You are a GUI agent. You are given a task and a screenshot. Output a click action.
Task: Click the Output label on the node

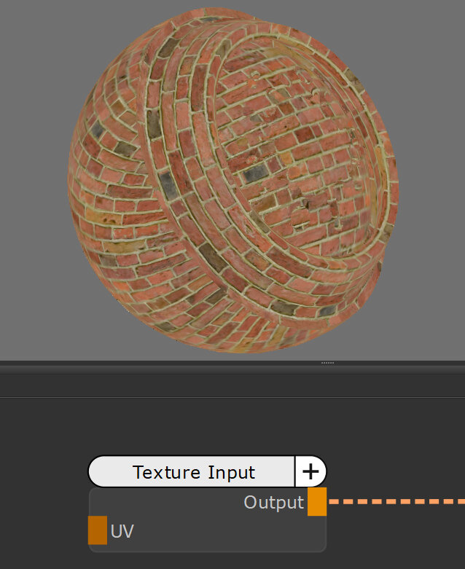(x=273, y=503)
